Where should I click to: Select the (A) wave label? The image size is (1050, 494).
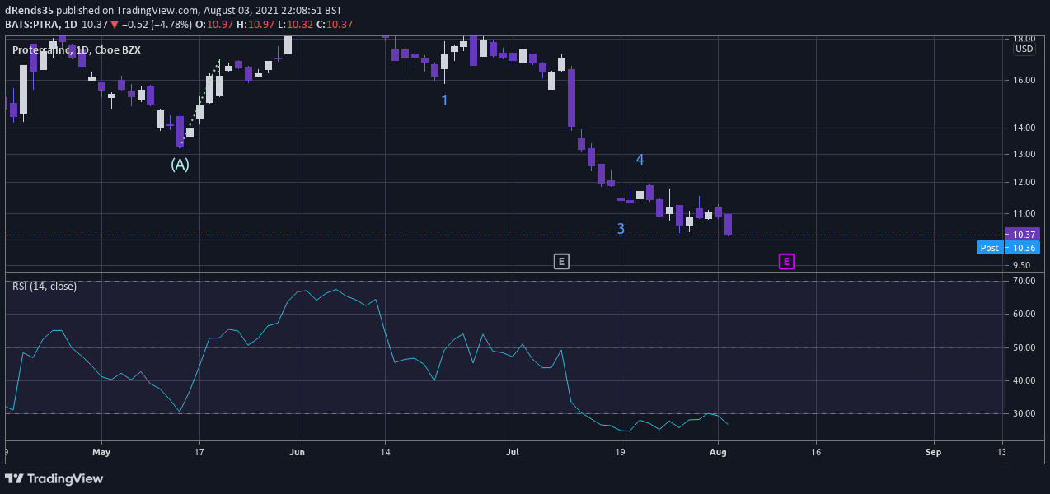pyautogui.click(x=180, y=164)
